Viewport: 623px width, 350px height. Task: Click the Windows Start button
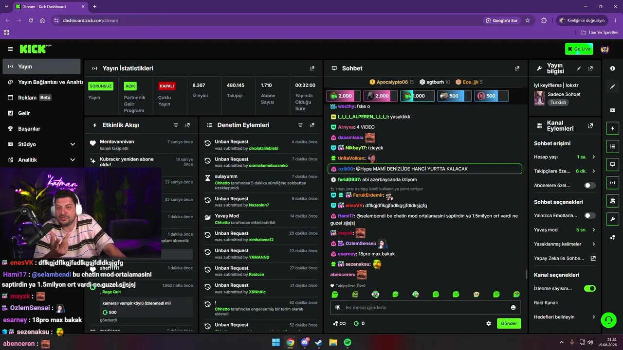[276, 342]
